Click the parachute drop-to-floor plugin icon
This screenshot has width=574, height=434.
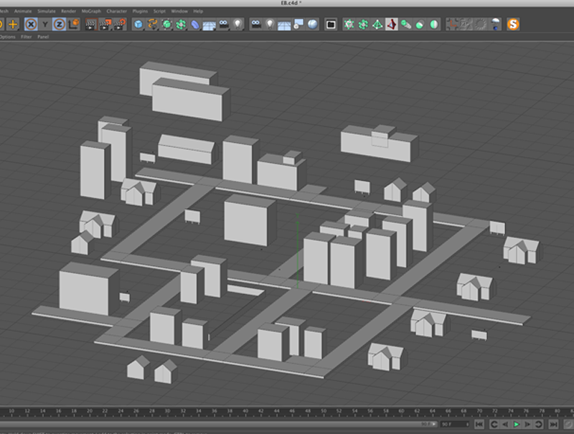(x=495, y=24)
